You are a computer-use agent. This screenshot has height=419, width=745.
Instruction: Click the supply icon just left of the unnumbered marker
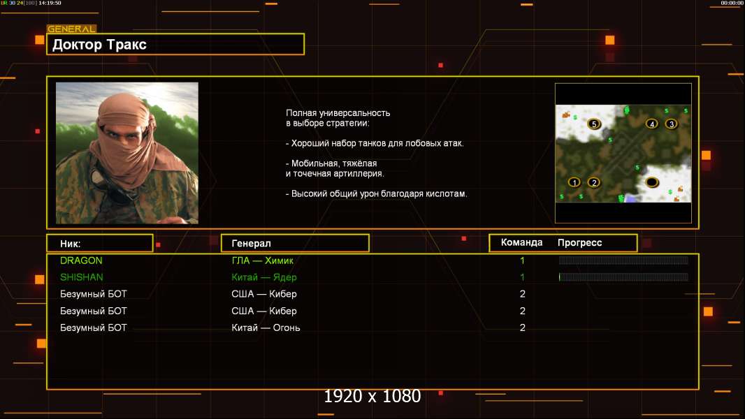[637, 168]
